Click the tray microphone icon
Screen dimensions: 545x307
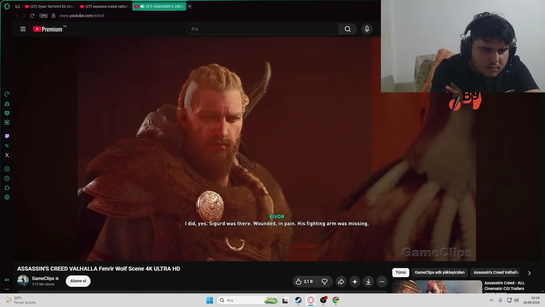[x=500, y=300]
